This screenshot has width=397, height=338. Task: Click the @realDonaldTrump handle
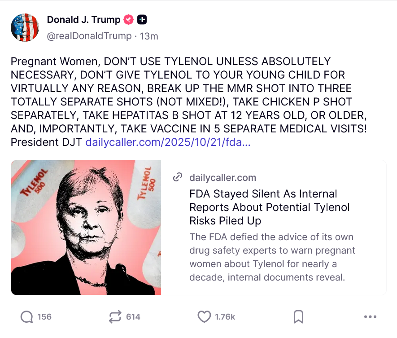(x=89, y=36)
